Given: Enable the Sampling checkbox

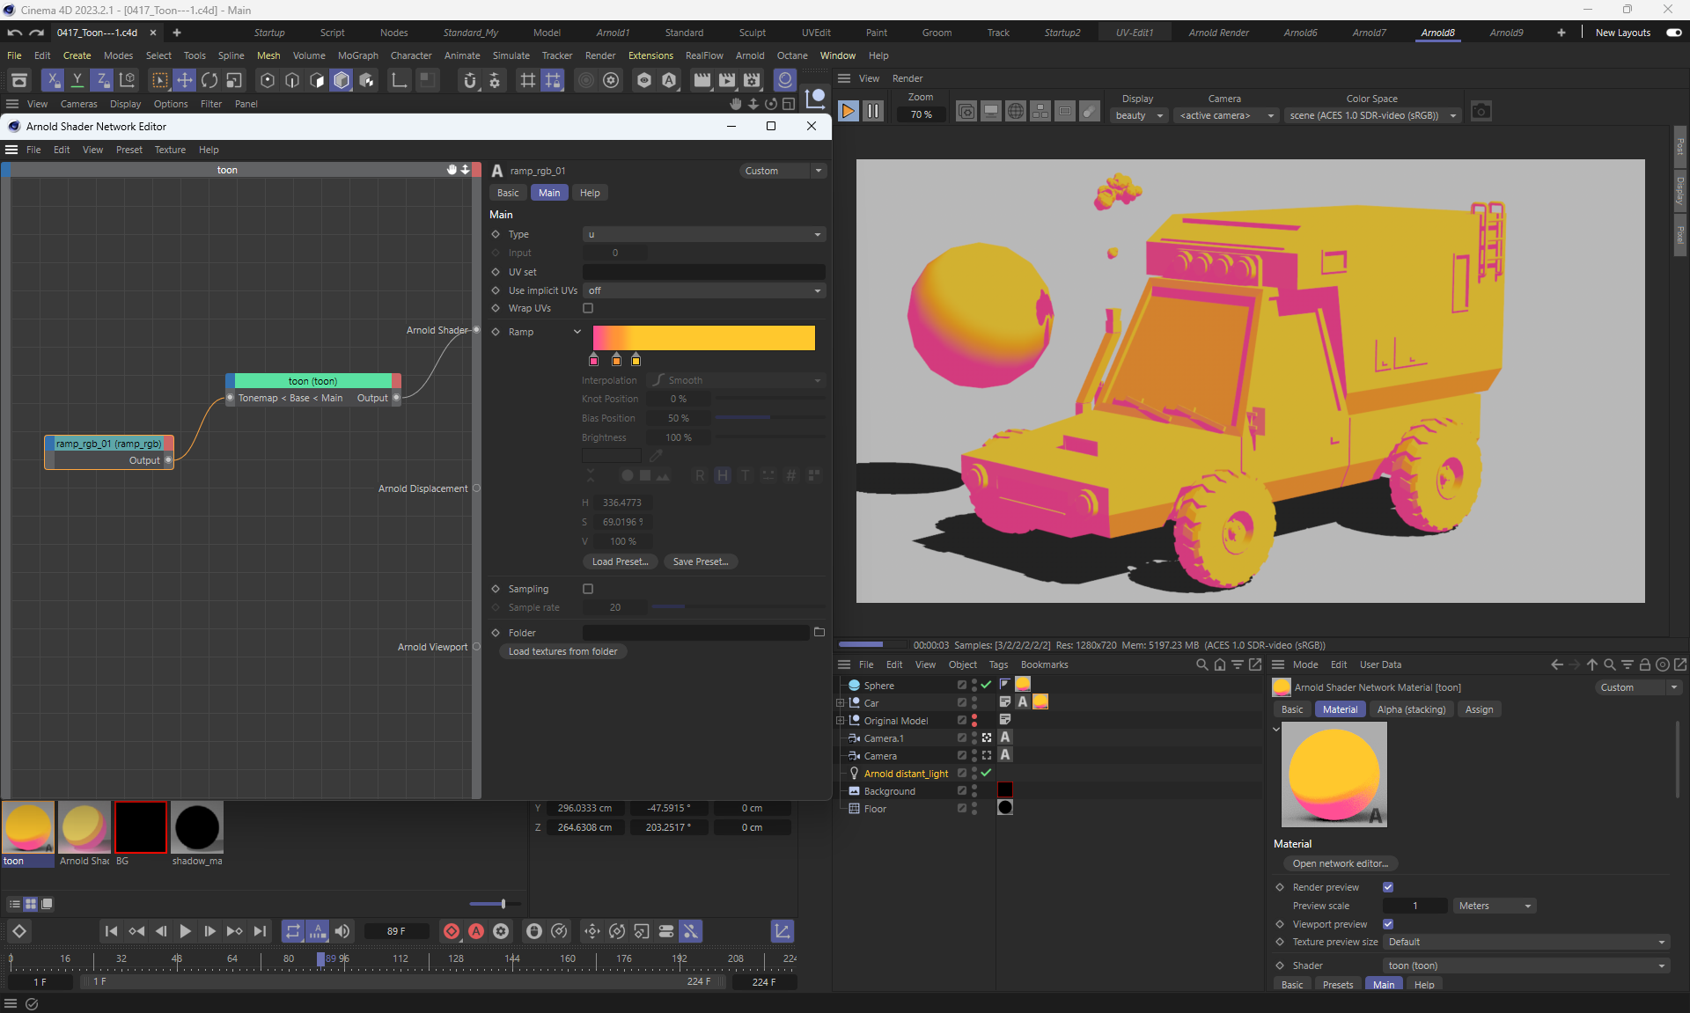Looking at the screenshot, I should (588, 589).
